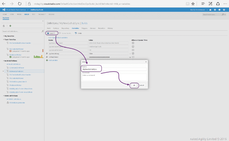Go to the HOME hub
Viewport: 229px width, 141px height.
tap(5, 14)
